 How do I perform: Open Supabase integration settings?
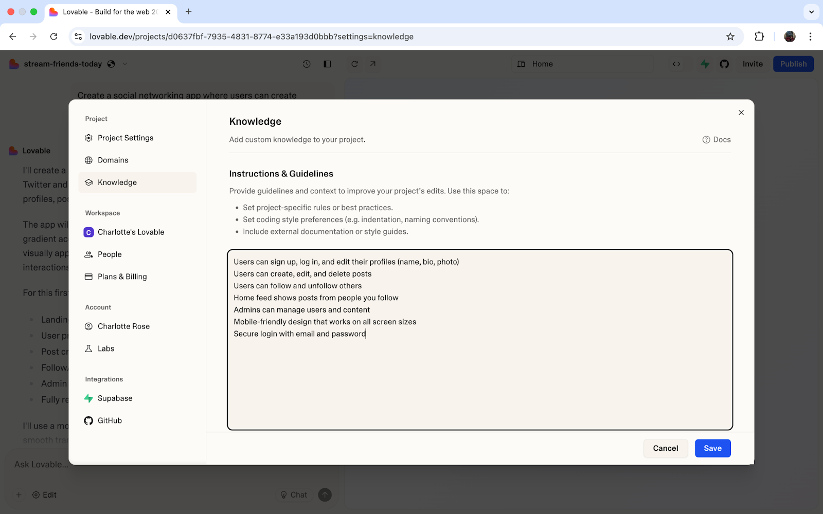click(137, 398)
